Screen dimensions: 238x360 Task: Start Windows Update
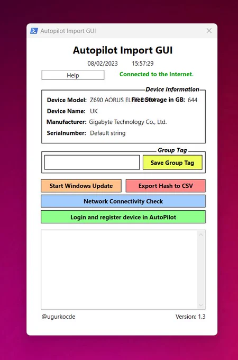click(x=81, y=186)
